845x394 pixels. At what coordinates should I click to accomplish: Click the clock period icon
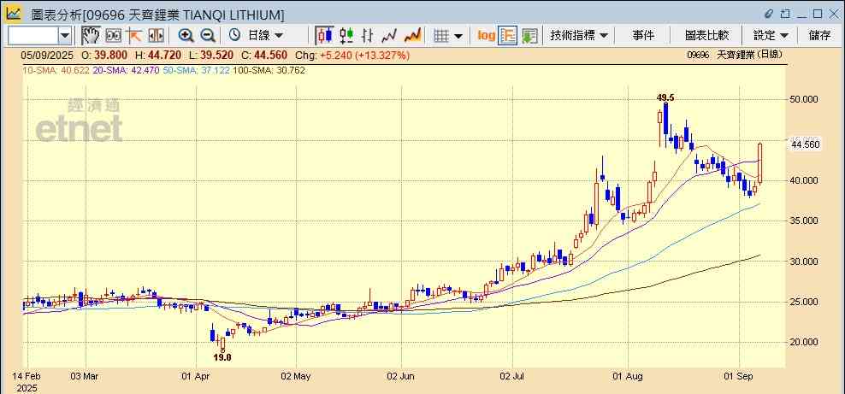click(234, 36)
